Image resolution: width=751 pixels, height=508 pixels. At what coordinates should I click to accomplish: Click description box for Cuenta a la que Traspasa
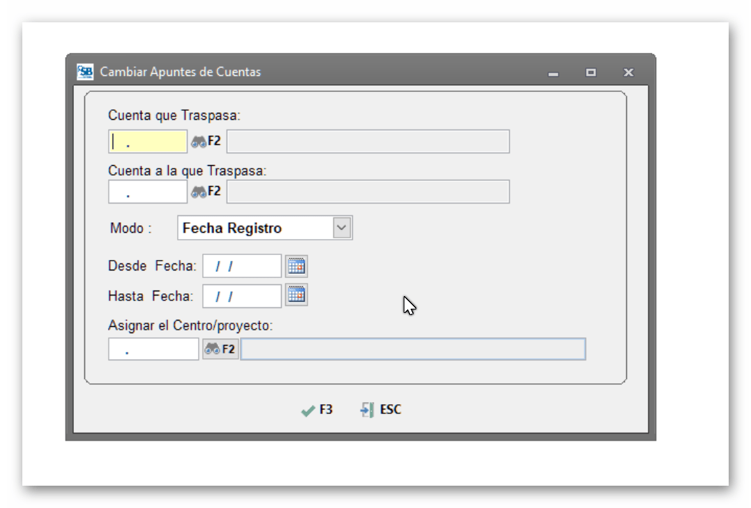point(367,192)
